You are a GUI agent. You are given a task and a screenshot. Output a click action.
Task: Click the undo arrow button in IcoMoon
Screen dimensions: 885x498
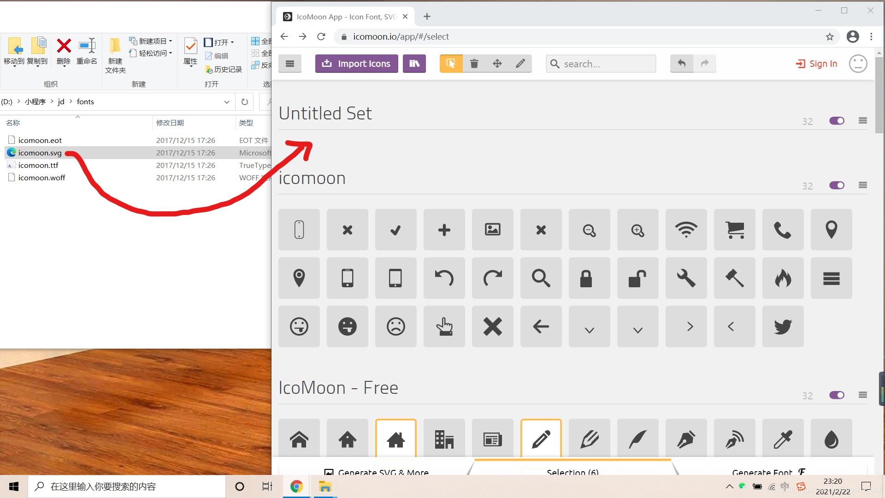point(681,64)
